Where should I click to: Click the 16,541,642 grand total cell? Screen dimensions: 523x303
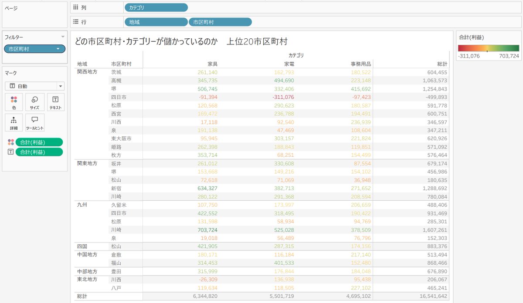click(434, 296)
